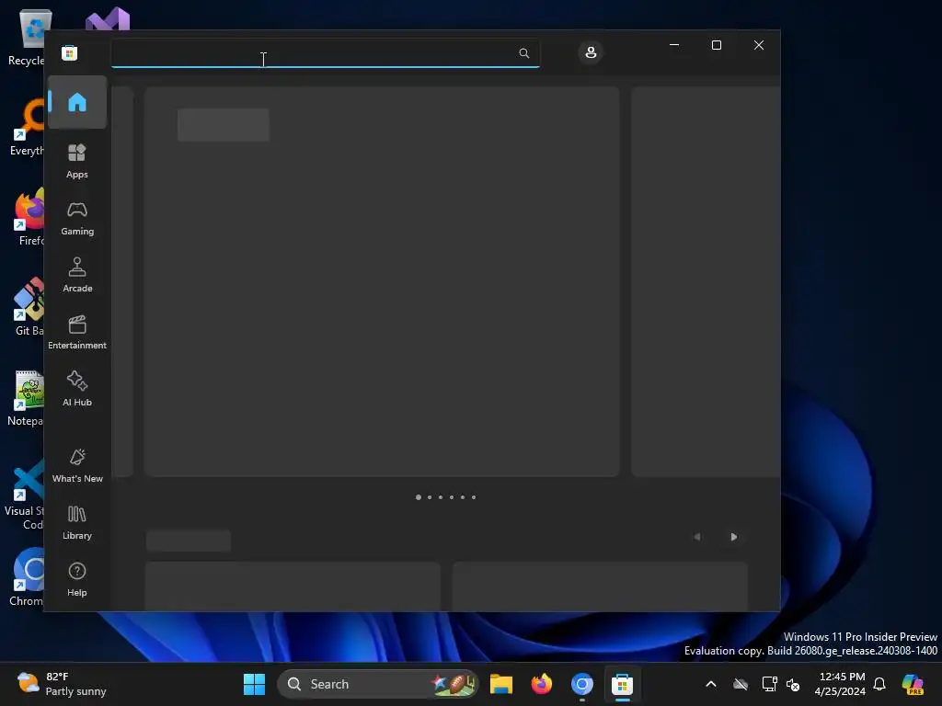
Task: Launch Firefox from the taskbar
Action: [541, 684]
